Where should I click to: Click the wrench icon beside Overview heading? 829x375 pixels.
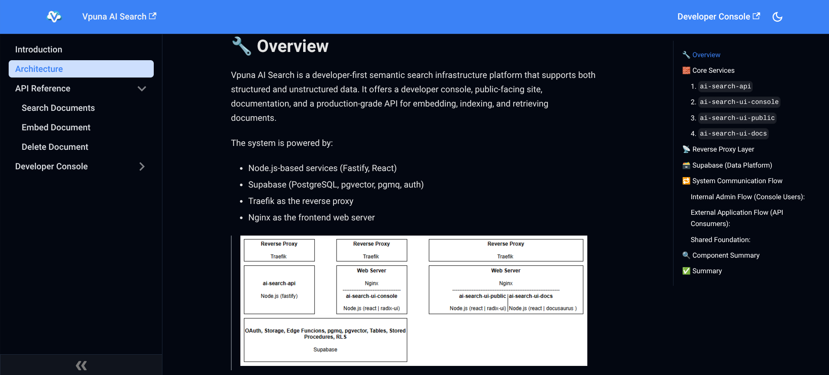(241, 46)
